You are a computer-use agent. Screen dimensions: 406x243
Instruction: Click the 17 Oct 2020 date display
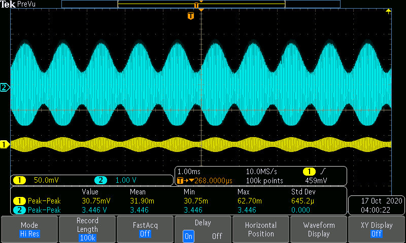tap(382, 201)
